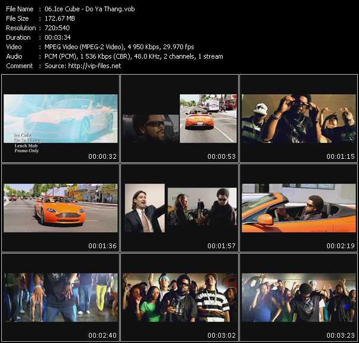Select the 00:01:57 timestamp label
Viewport: 359px width, 343px height.
219,246
